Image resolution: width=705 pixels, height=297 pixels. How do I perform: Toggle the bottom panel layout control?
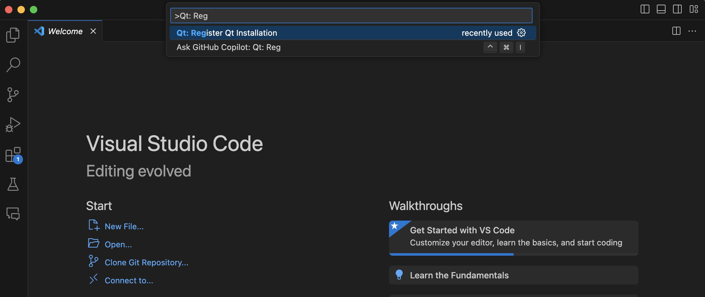(x=661, y=9)
